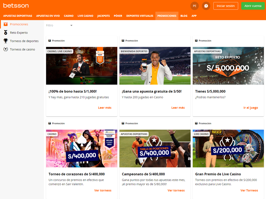Click the Torneos de deportes trophy icon
Screen dimensions: 266x199
click(x=5, y=41)
